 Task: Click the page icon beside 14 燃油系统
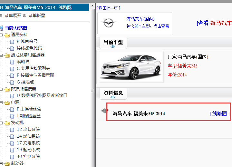tap(12, 137)
